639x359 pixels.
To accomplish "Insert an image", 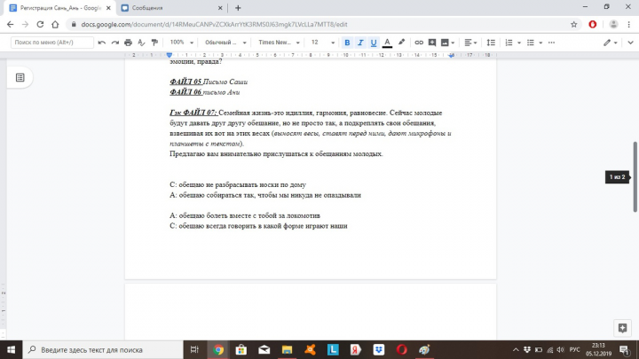I will 445,43.
